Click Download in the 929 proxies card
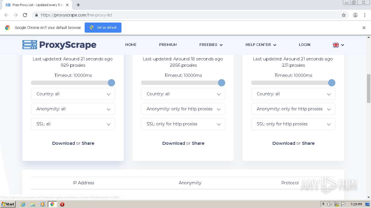The width and height of the screenshot is (371, 208). tap(63, 143)
